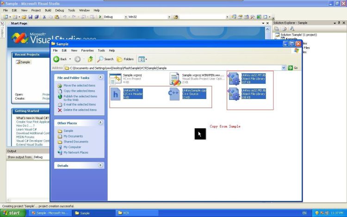347x217 pixels.
Task: Open My Documents in Other Places
Action: [73, 136]
